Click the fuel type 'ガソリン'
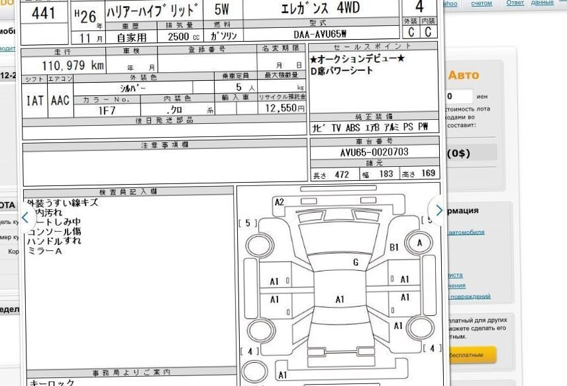The width and height of the screenshot is (567, 386). point(223,35)
